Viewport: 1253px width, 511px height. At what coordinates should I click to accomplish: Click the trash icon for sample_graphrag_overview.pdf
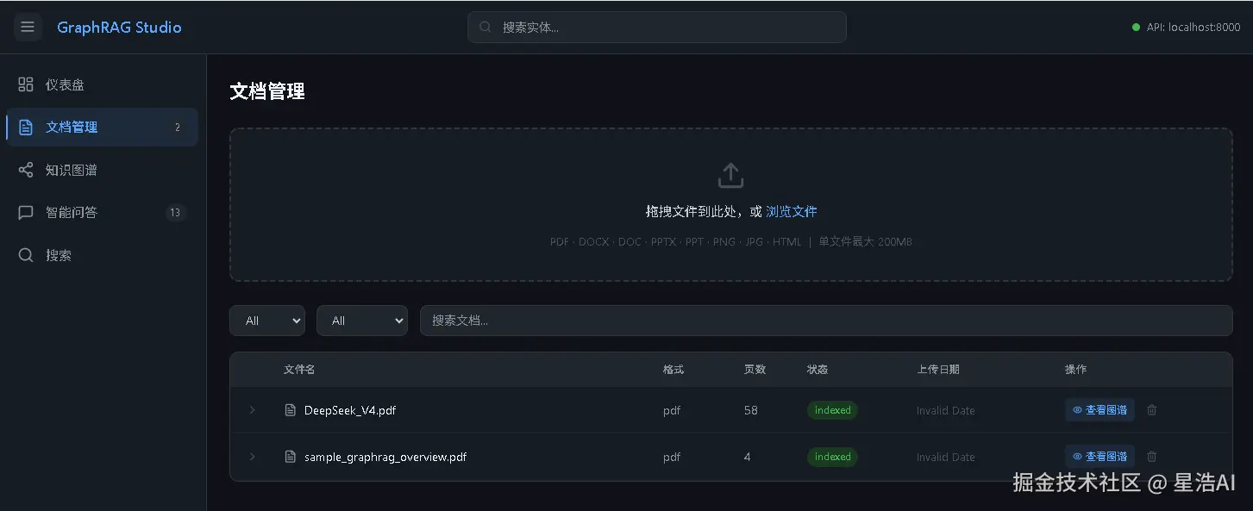[1151, 457]
